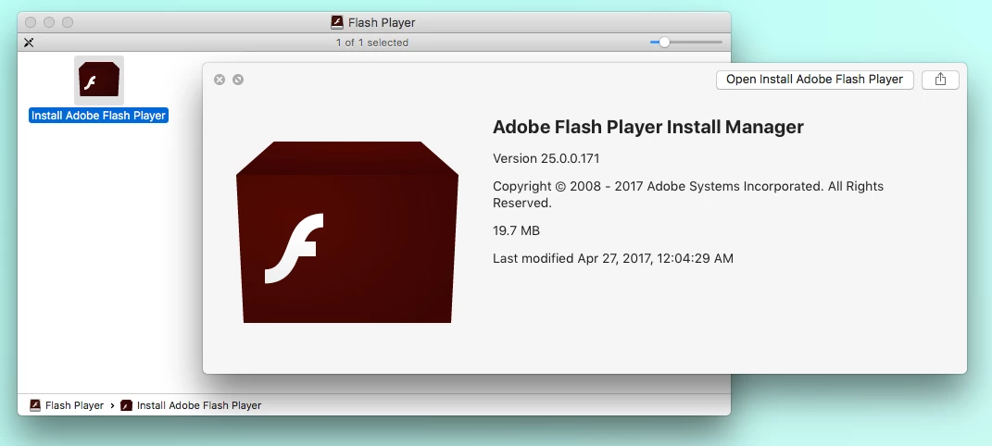Click the 19.7 MB file size text

(516, 230)
